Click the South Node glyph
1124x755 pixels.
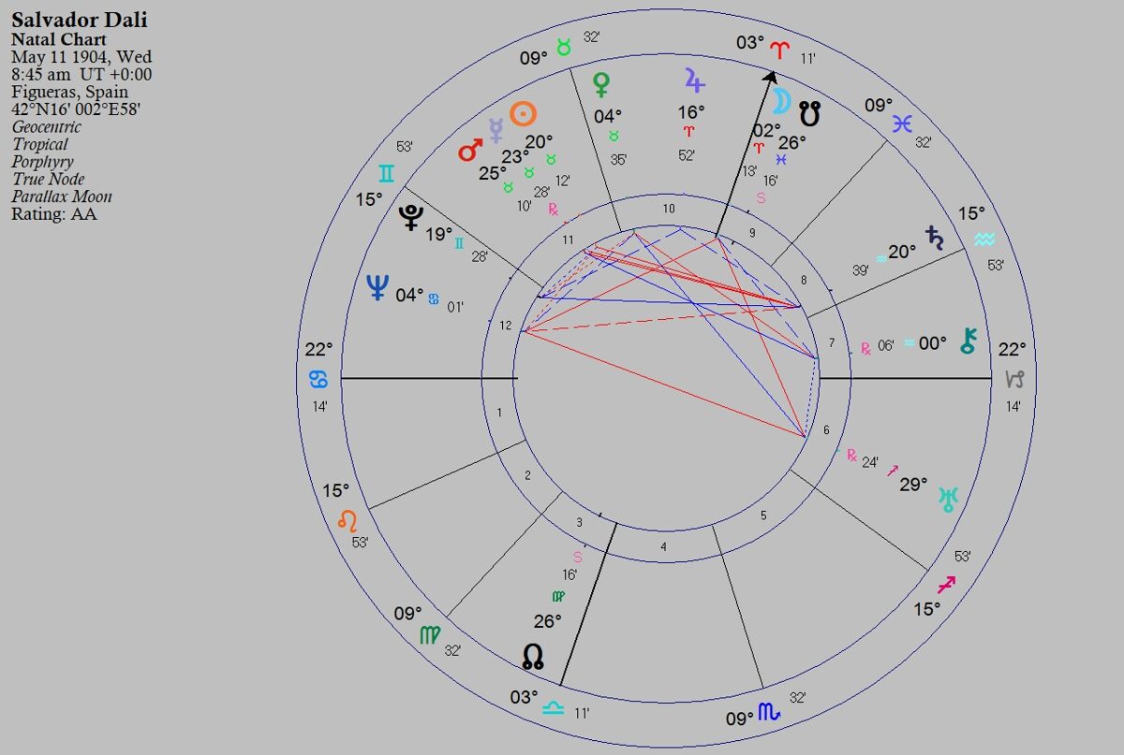coord(810,115)
